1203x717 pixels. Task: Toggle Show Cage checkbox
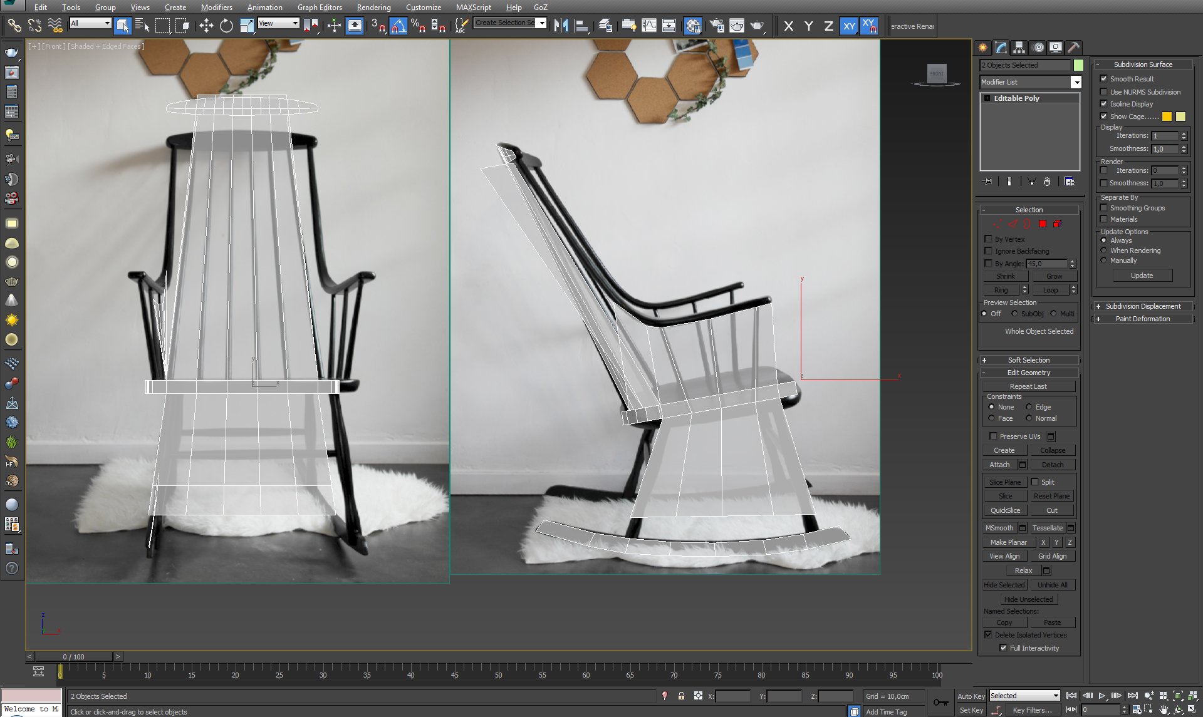coord(1104,116)
